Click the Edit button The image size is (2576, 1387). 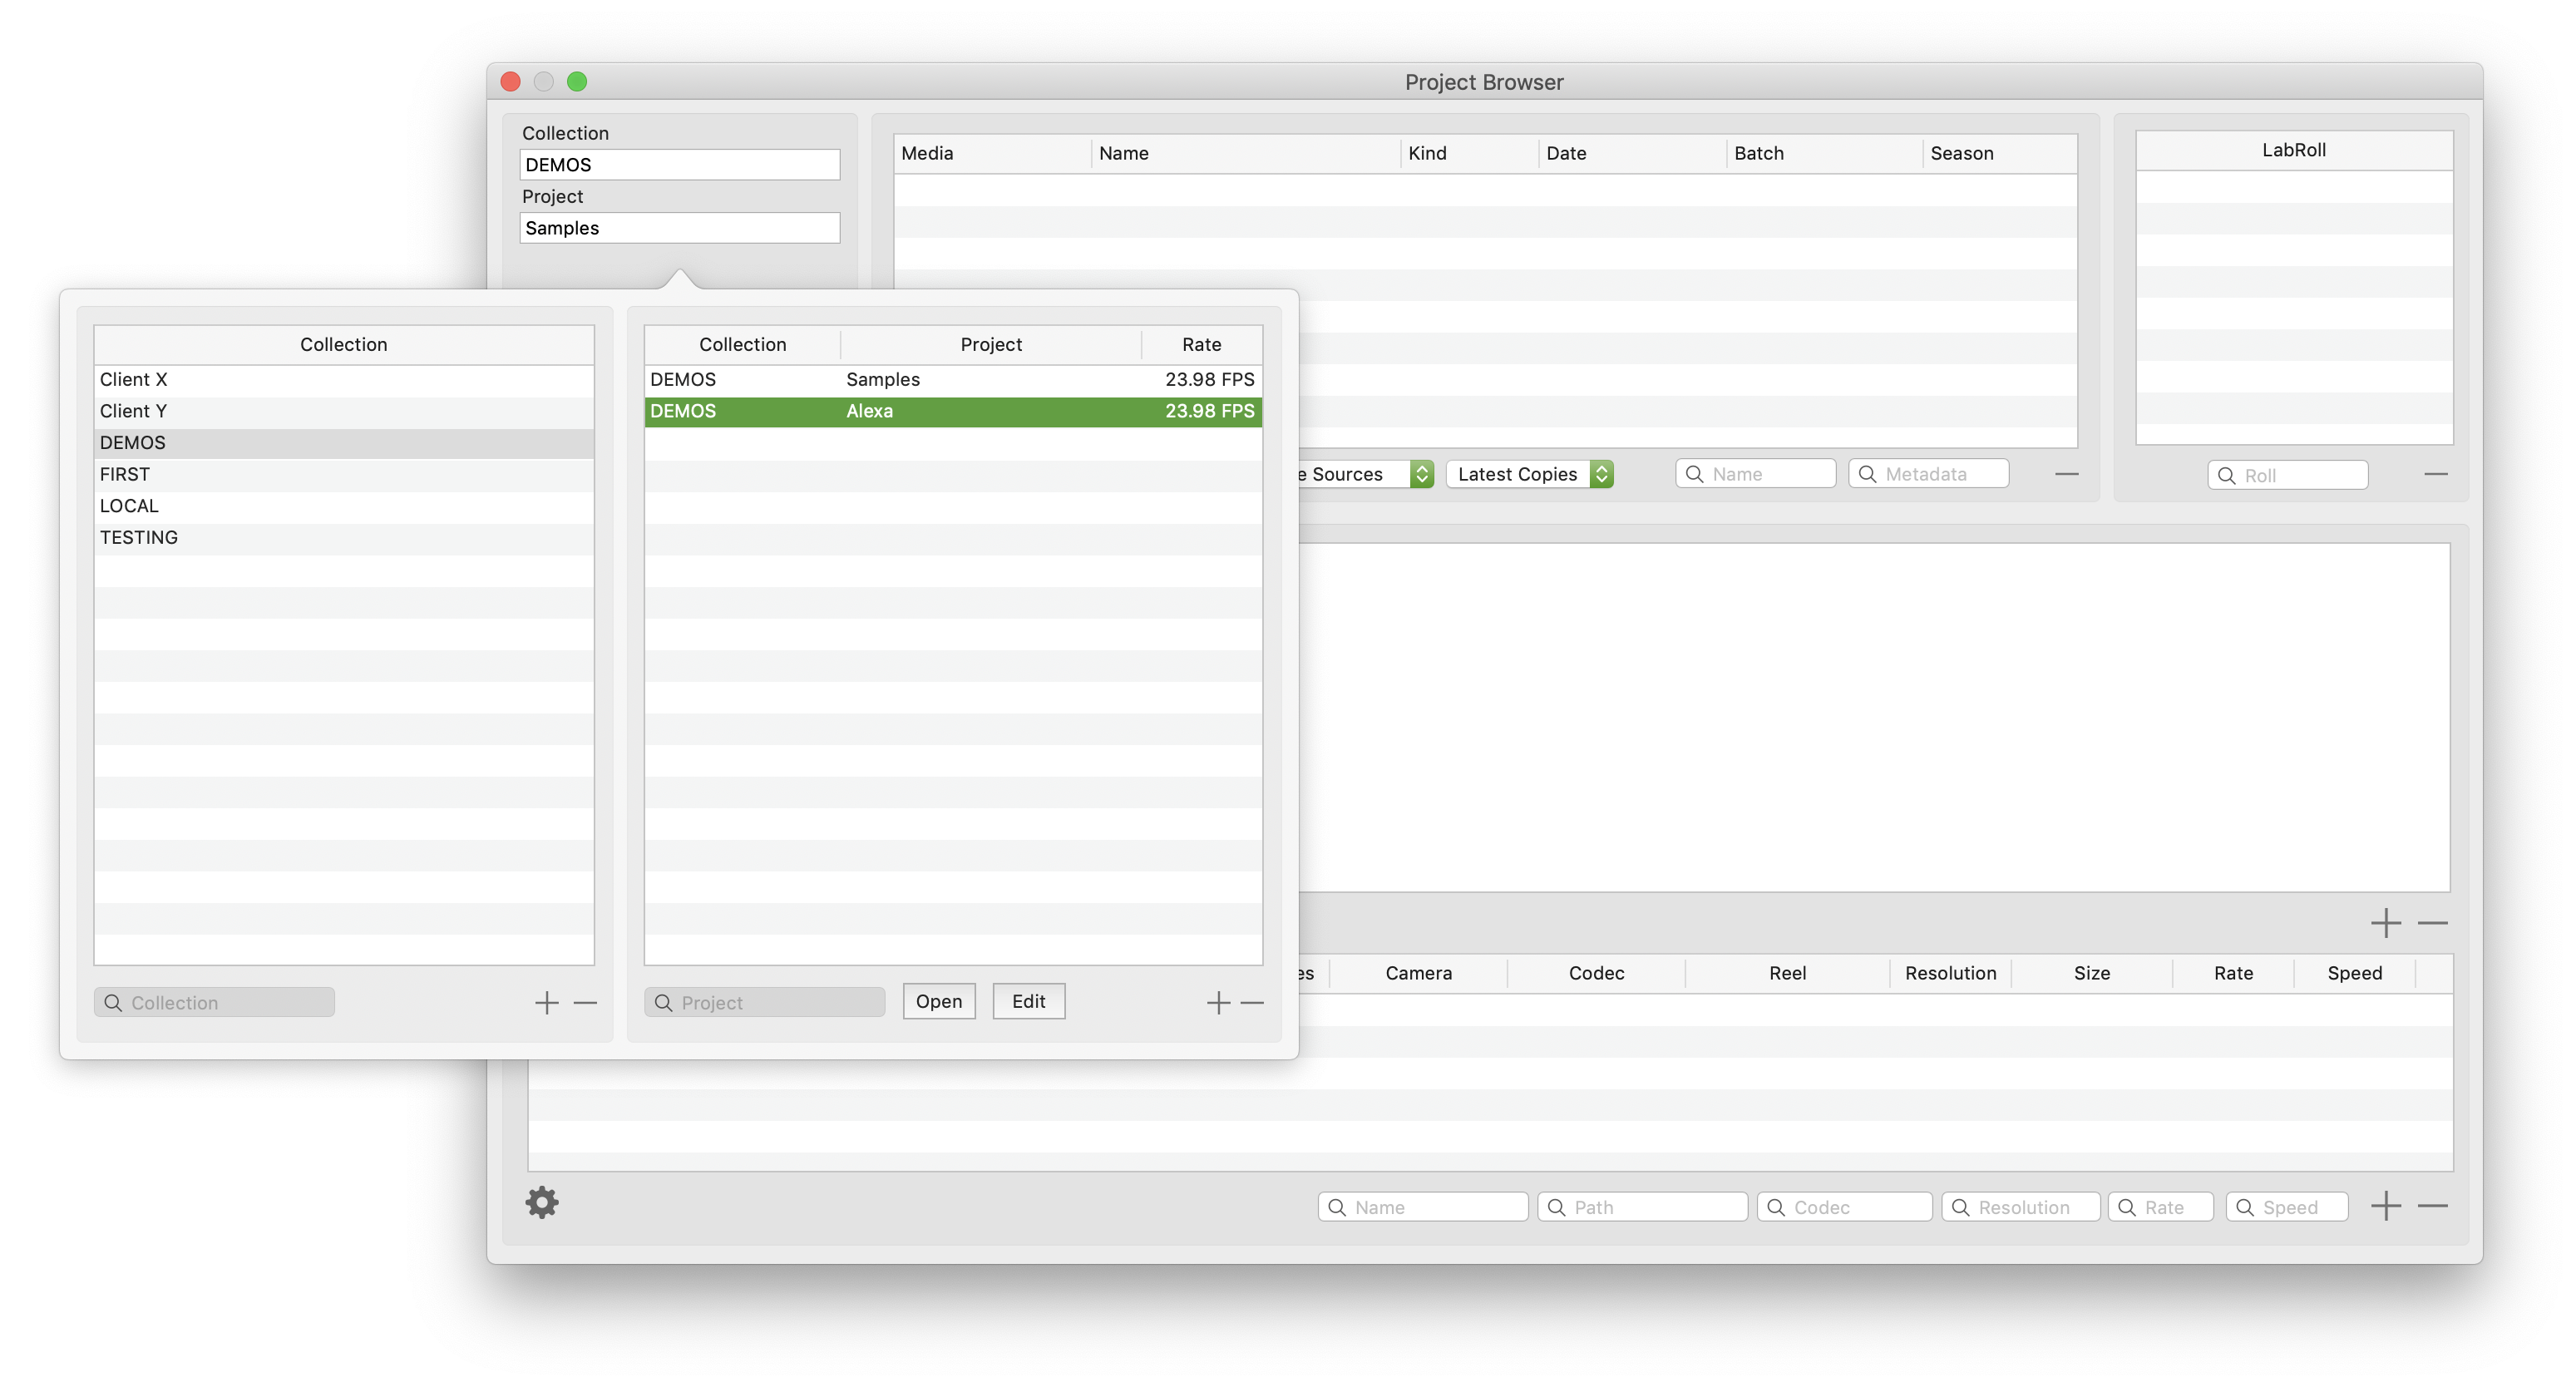point(1028,1001)
